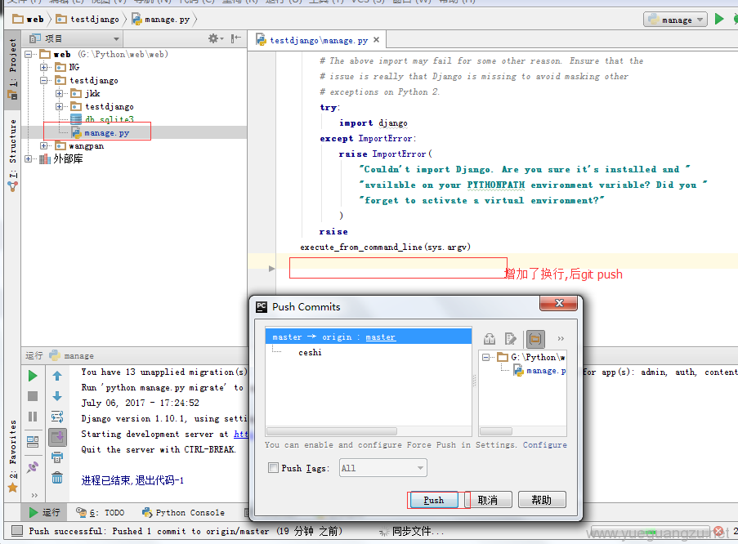Jump up the stack trace arrow

click(57, 376)
